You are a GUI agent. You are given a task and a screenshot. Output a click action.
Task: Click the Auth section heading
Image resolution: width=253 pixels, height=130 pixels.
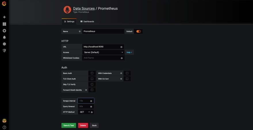(64, 68)
